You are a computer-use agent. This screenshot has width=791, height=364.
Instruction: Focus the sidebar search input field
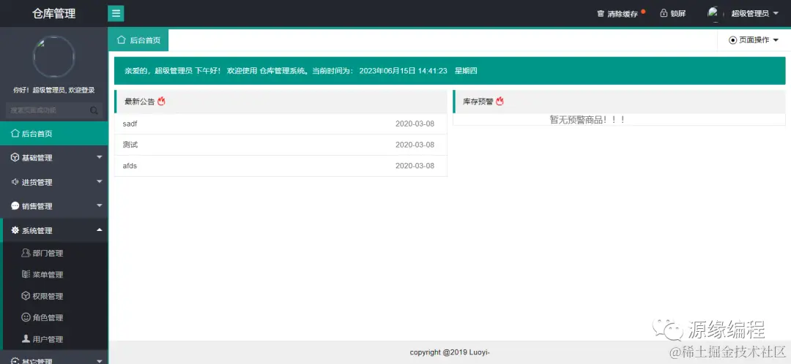54,110
